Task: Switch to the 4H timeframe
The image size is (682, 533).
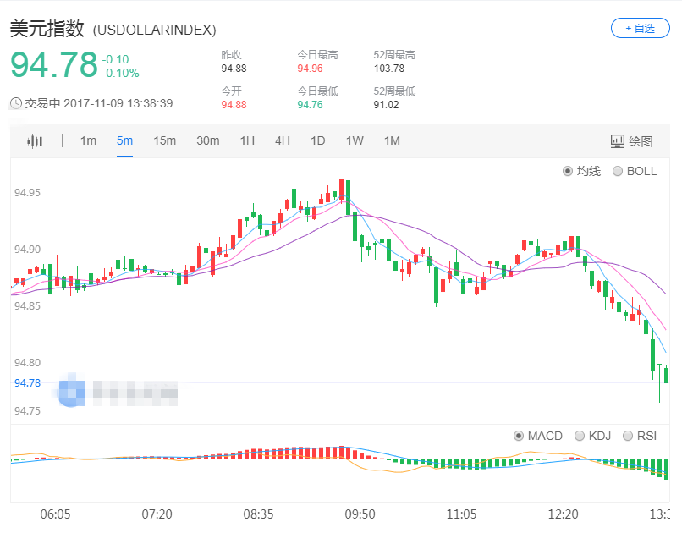Action: pos(283,140)
